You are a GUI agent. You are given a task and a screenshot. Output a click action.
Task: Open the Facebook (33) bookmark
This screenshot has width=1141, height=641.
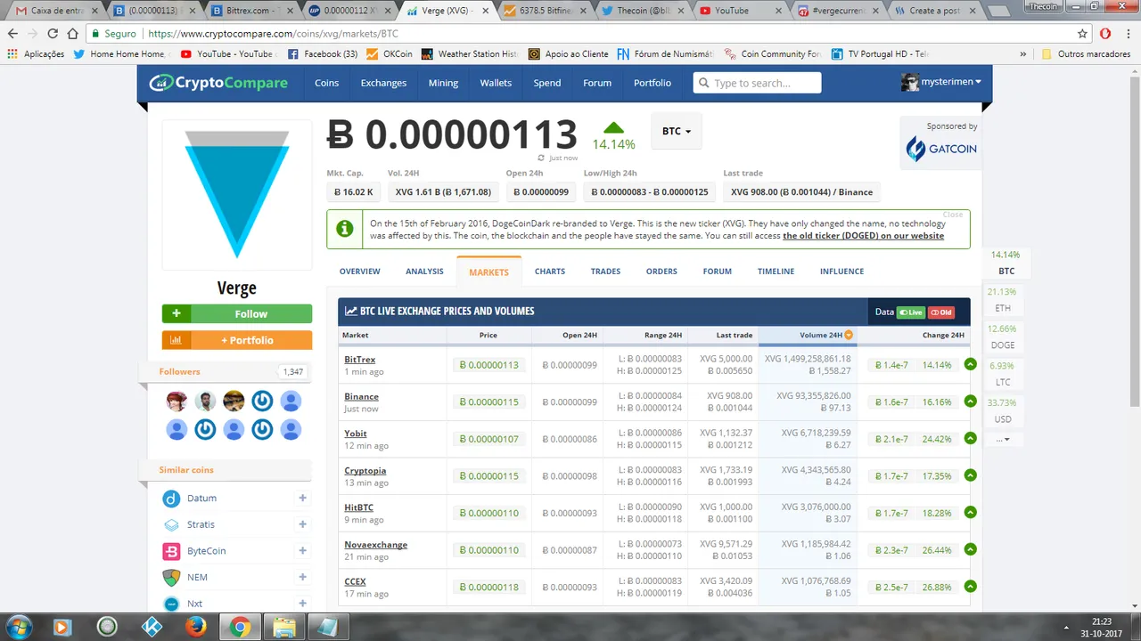323,53
